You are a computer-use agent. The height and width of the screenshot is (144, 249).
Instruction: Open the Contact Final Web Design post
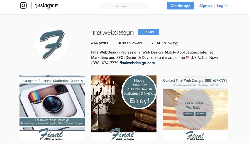(x=195, y=108)
